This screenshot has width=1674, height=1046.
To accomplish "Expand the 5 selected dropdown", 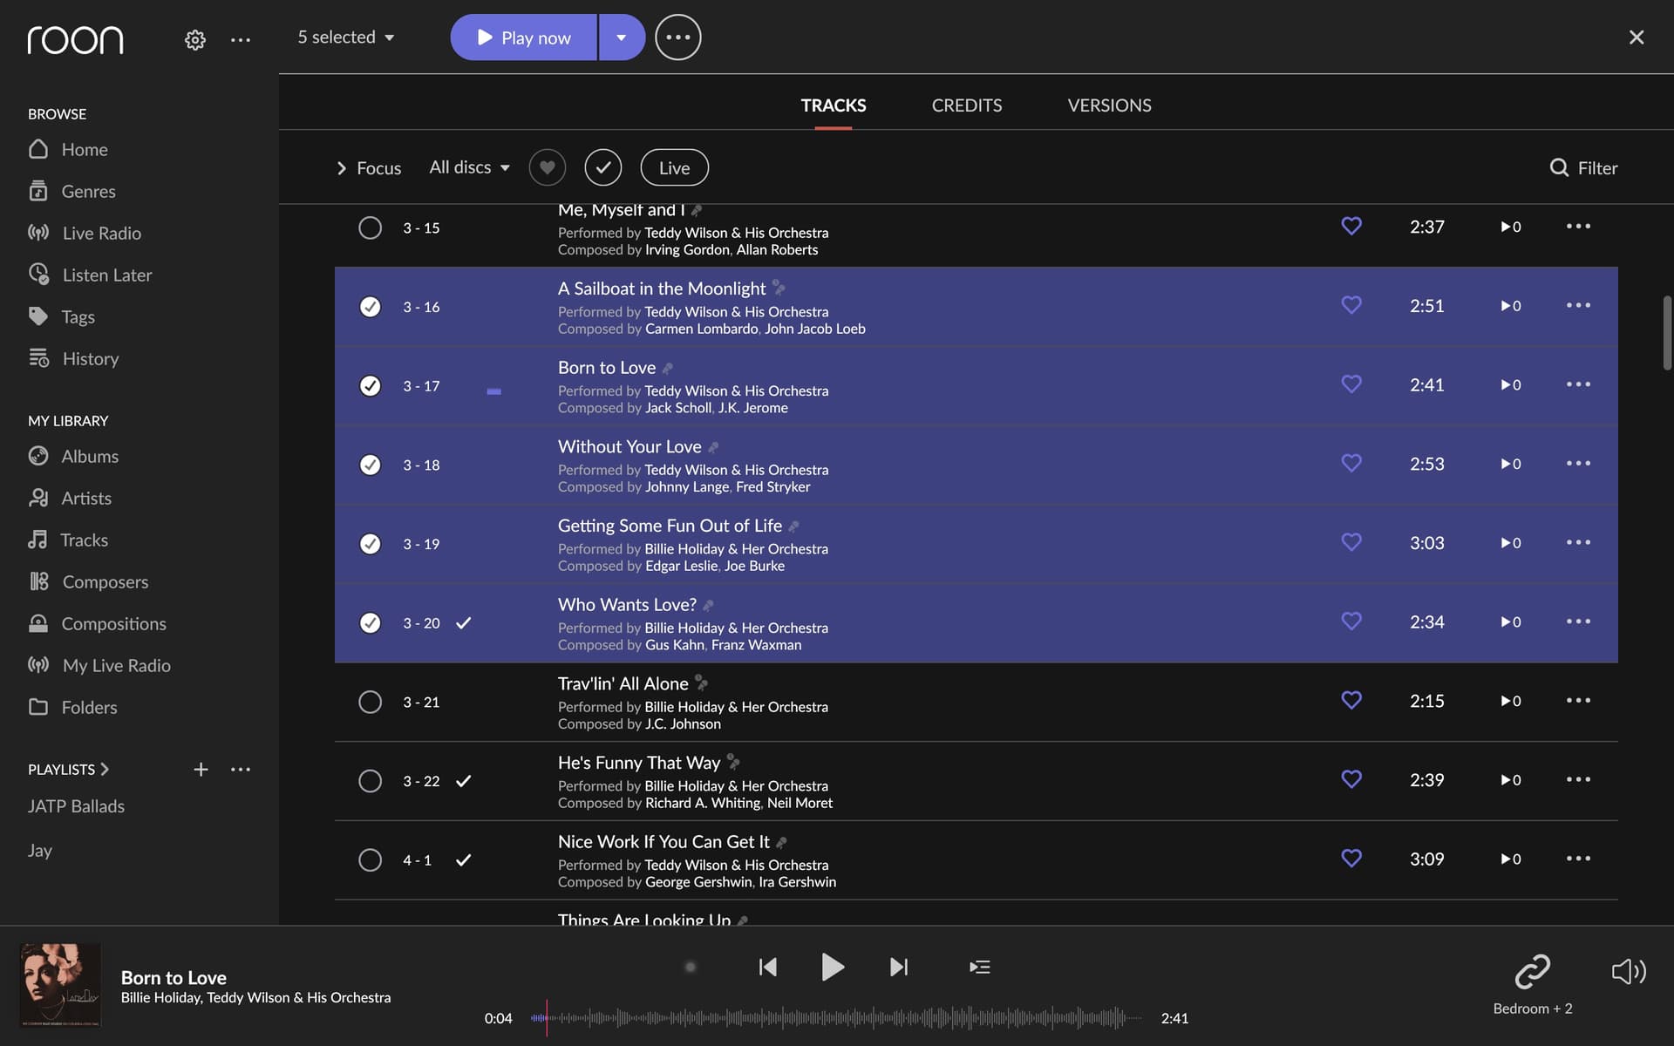I will [x=346, y=37].
